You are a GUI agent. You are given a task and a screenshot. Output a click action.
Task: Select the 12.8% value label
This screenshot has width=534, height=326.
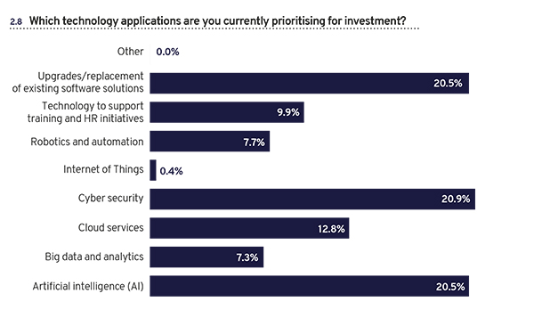tap(331, 229)
